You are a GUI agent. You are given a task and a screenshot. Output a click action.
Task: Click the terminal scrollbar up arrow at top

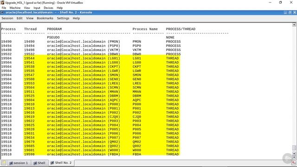294,25
